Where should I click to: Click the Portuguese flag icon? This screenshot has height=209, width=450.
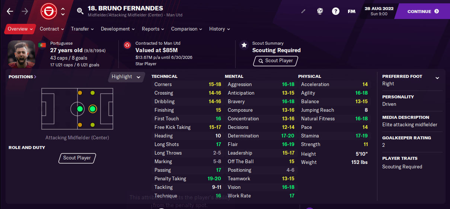click(x=42, y=45)
